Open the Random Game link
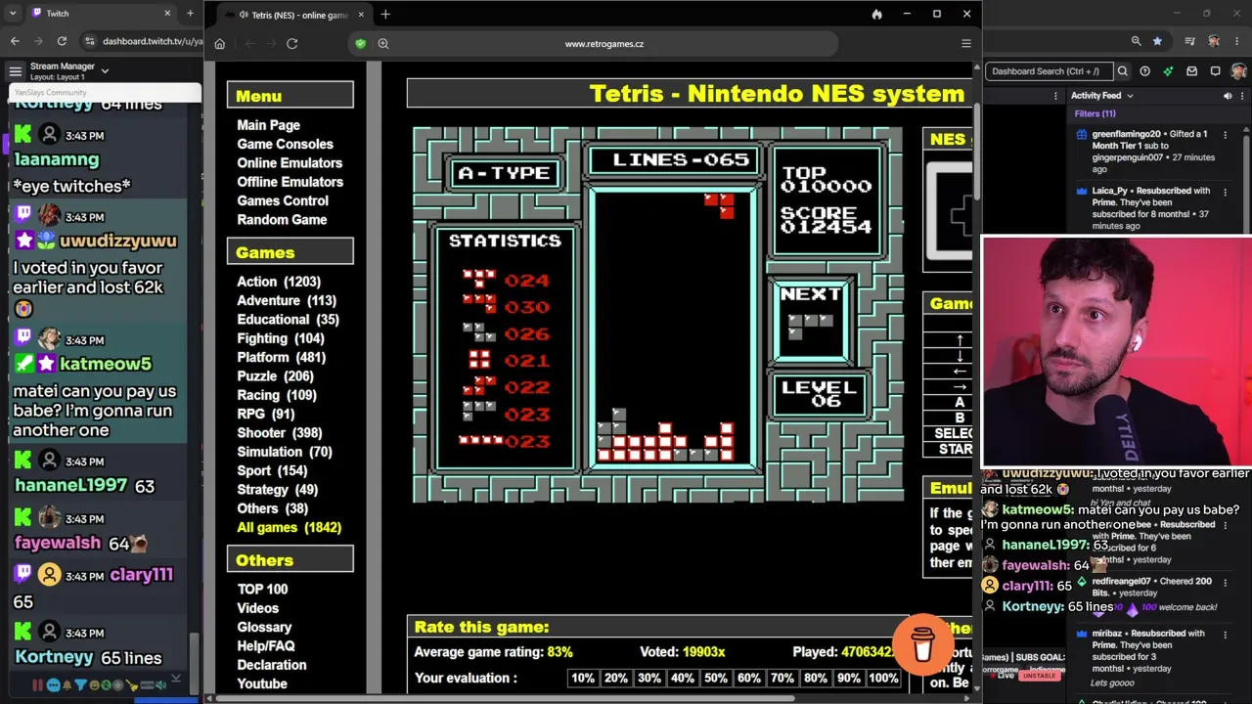The height and width of the screenshot is (704, 1252). pyautogui.click(x=282, y=219)
